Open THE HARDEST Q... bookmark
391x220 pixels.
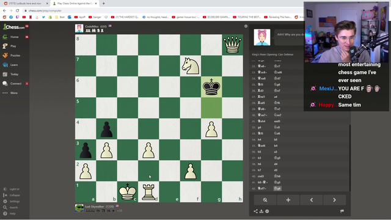[x=125, y=17]
